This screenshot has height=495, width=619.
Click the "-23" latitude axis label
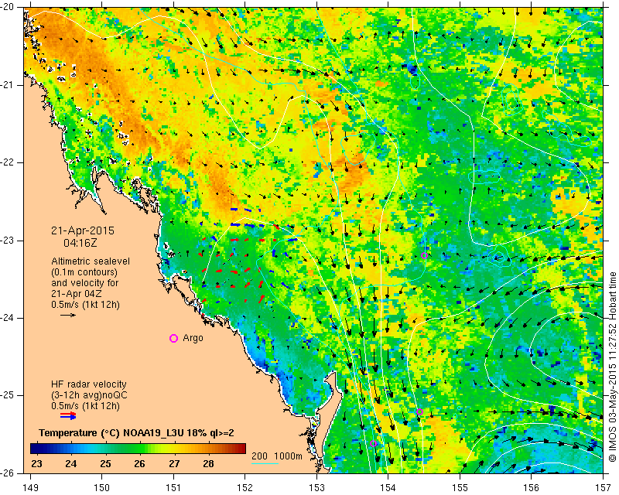tap(8, 240)
